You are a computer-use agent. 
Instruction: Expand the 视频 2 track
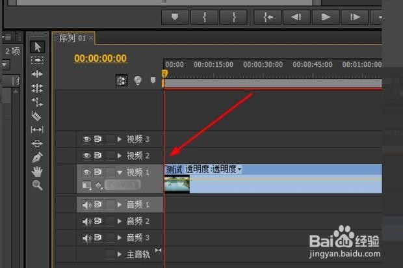tap(120, 155)
